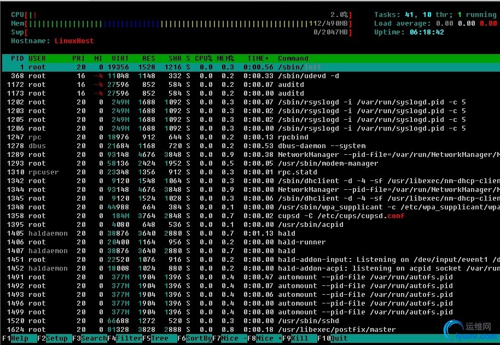The image size is (500, 345).
Task: Activate F3 Search in the footer
Action: click(x=89, y=338)
